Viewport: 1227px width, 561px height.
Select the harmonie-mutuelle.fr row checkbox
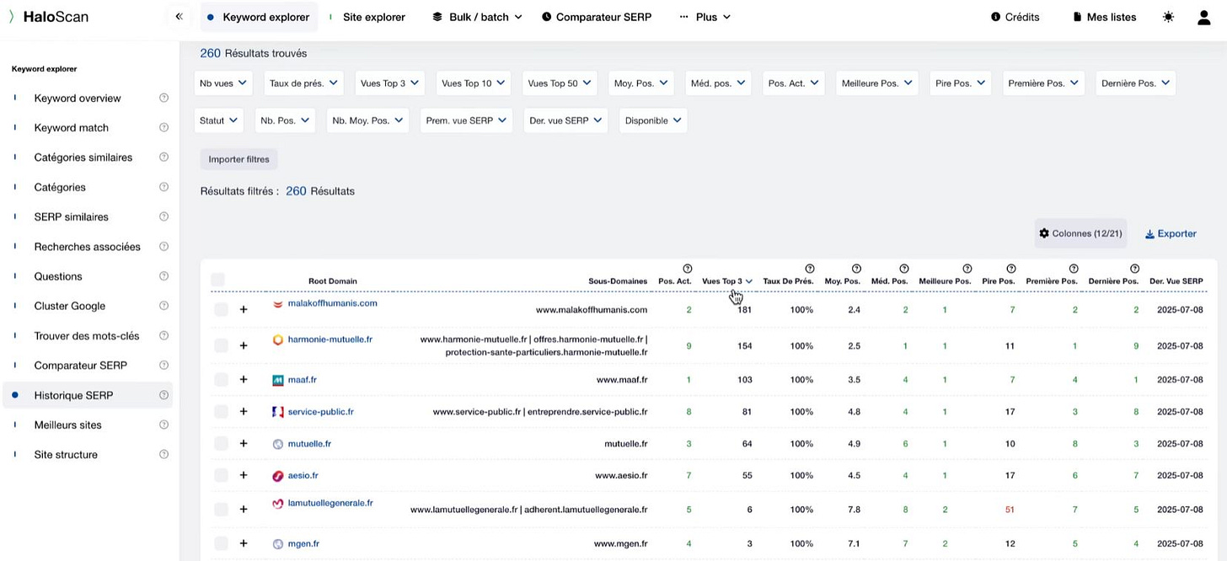coord(221,345)
